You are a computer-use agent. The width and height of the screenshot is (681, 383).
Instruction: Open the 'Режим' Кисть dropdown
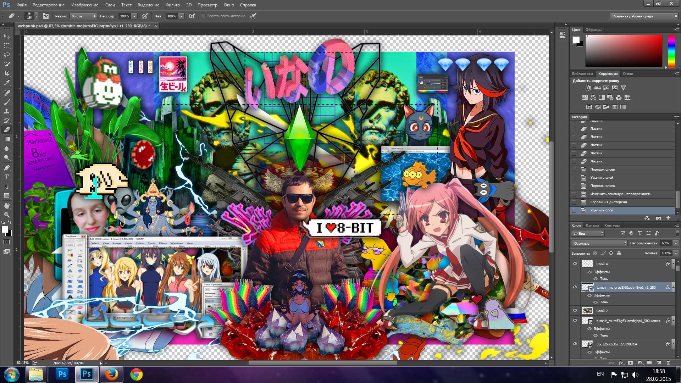[84, 16]
